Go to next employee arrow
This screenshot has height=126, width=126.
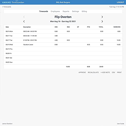click(102, 17)
